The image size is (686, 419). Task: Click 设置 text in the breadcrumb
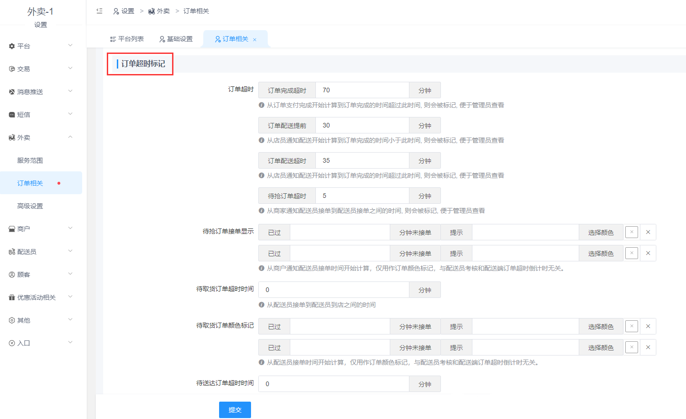[128, 11]
